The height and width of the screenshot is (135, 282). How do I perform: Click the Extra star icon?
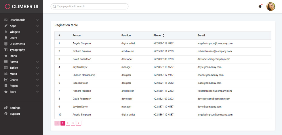click(6, 92)
